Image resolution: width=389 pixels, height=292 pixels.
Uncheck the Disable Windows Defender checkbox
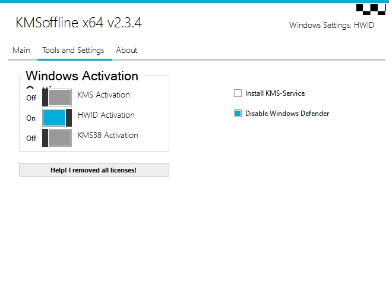click(x=238, y=114)
